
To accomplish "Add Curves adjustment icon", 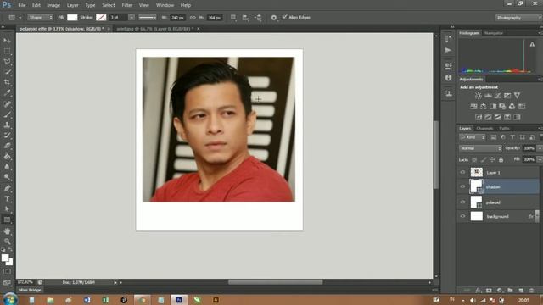I will click(498, 96).
